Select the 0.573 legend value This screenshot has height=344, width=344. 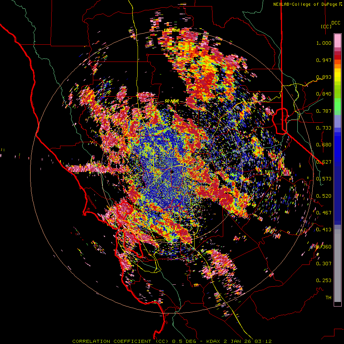324,179
